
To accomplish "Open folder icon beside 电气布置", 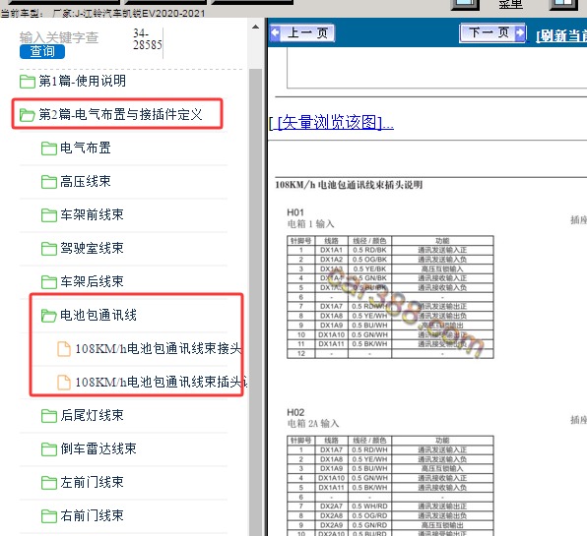I will [49, 149].
